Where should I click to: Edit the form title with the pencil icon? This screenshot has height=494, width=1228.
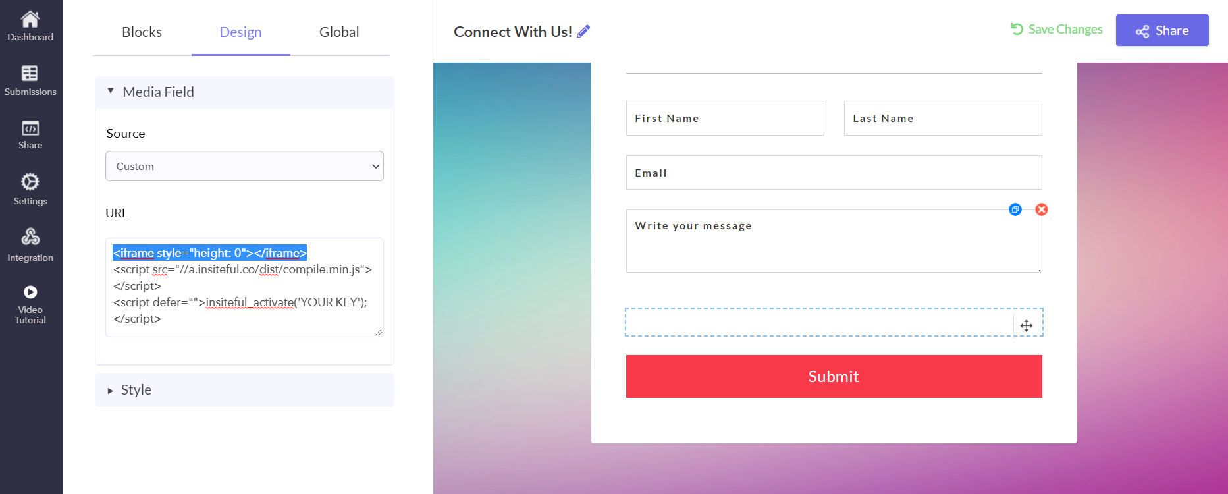[x=582, y=31]
